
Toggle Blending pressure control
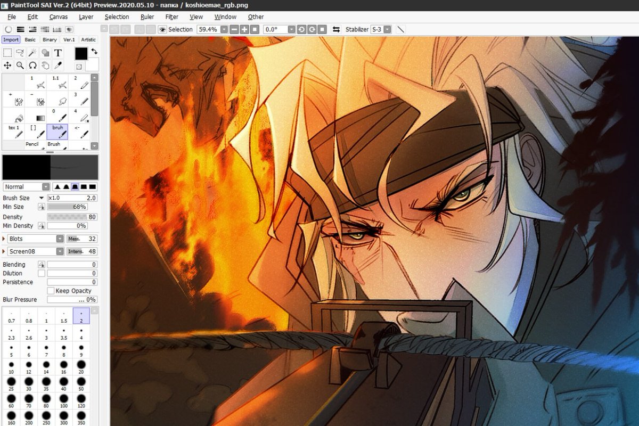click(42, 265)
